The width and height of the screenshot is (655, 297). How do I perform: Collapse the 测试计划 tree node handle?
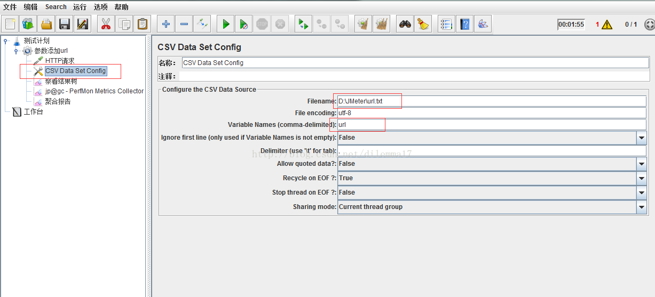coord(6,41)
